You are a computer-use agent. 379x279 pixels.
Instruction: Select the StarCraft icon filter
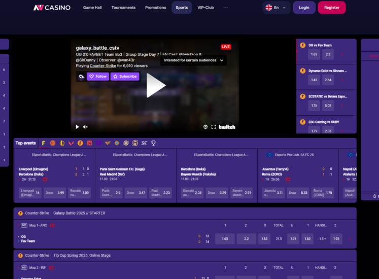145,143
